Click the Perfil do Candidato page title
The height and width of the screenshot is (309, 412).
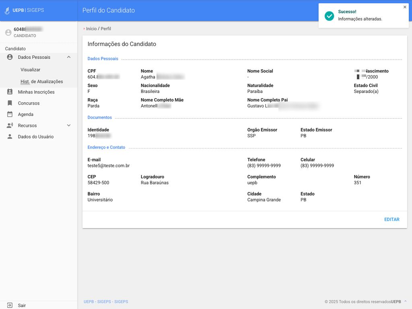(x=109, y=10)
